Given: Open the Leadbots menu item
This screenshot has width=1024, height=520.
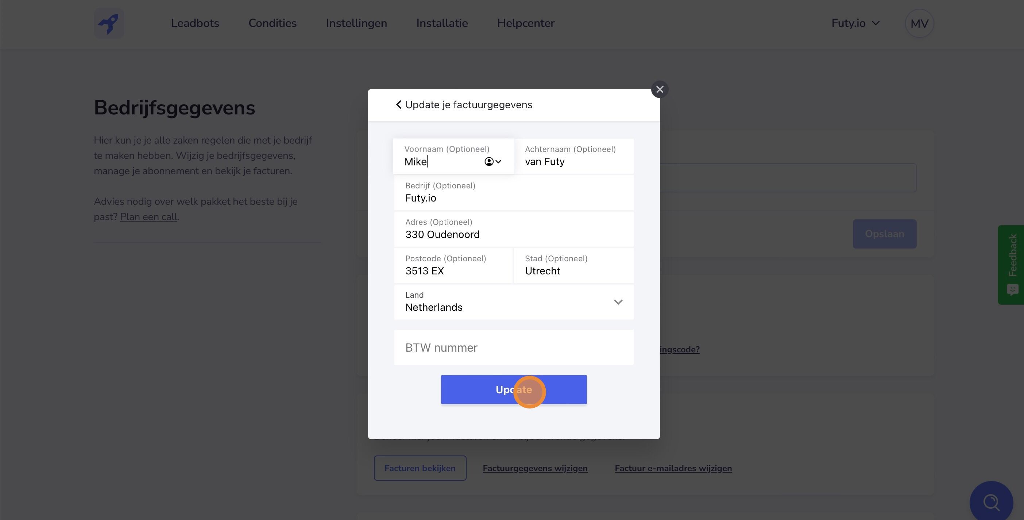Looking at the screenshot, I should 195,23.
